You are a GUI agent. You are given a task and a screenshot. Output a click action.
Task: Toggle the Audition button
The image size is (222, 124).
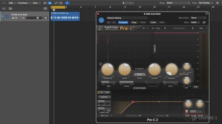tap(104, 97)
